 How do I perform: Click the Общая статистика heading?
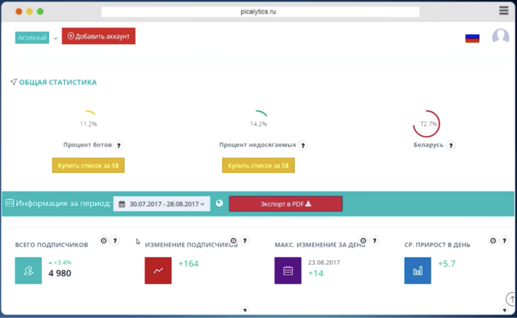(x=58, y=82)
